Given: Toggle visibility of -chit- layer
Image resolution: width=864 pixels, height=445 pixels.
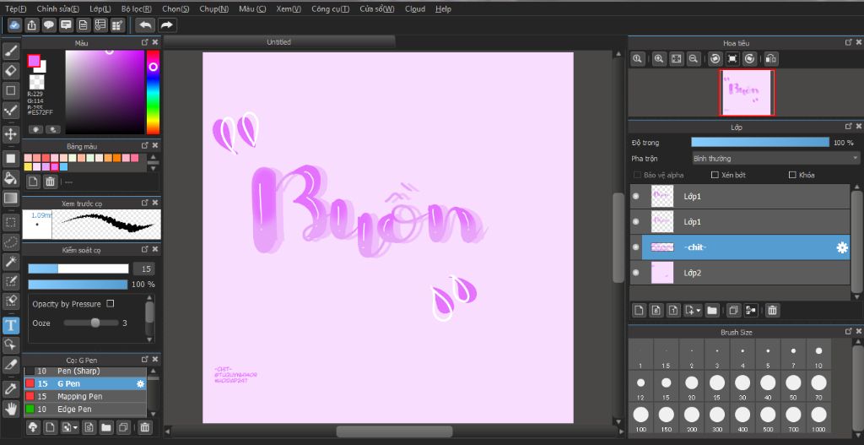Looking at the screenshot, I should (636, 247).
